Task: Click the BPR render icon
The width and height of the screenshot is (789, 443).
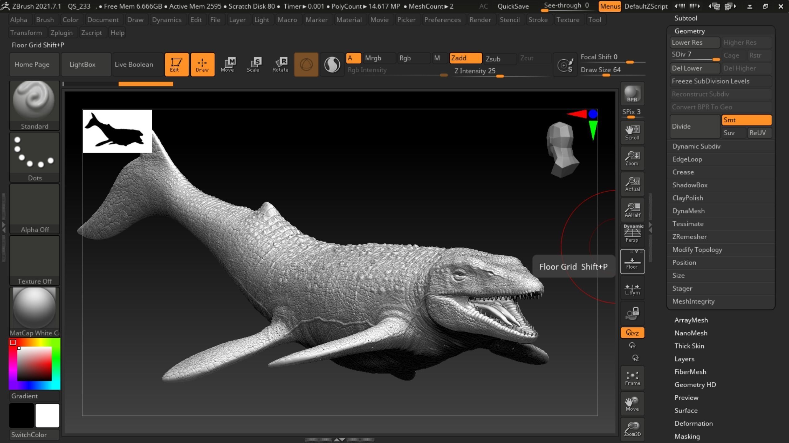Action: pyautogui.click(x=632, y=94)
